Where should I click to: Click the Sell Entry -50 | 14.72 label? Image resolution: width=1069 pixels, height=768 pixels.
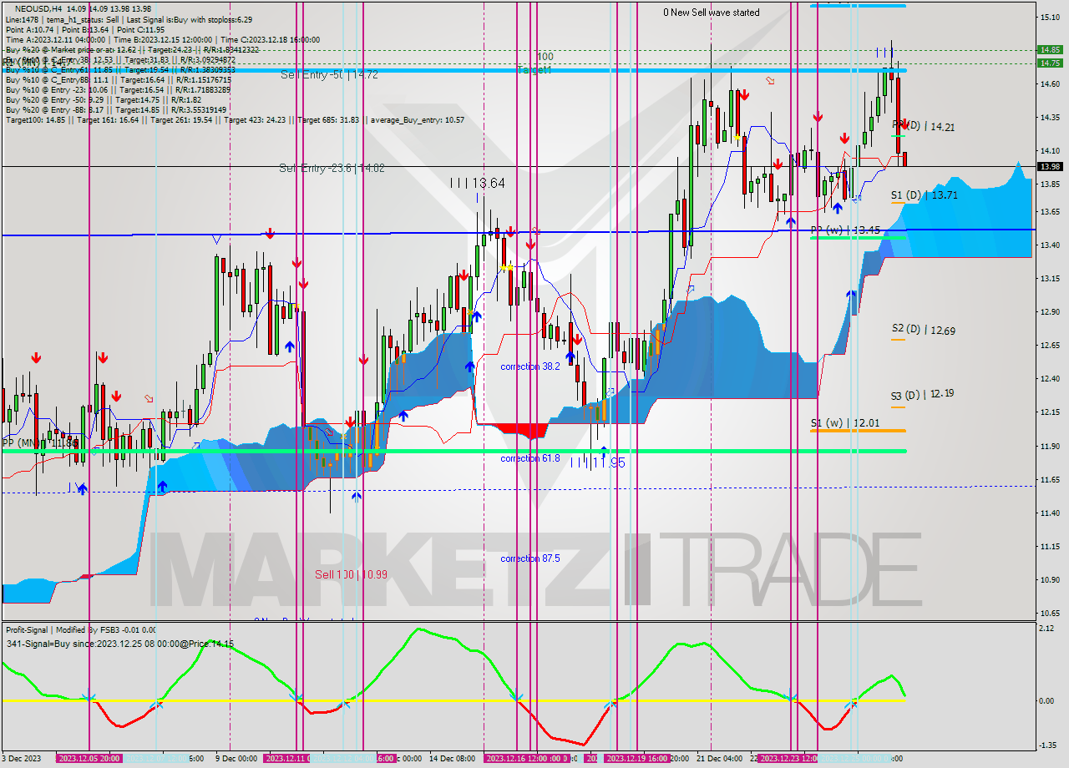(x=329, y=75)
